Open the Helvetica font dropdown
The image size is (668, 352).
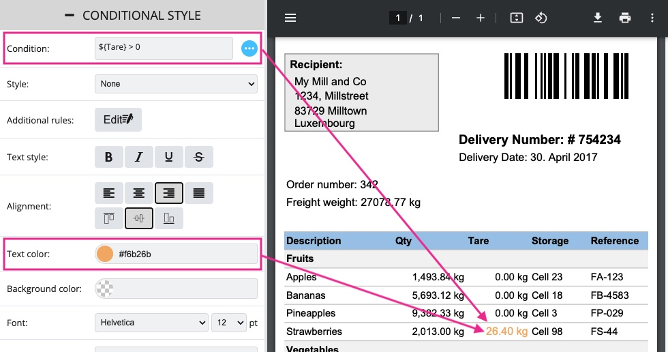151,322
